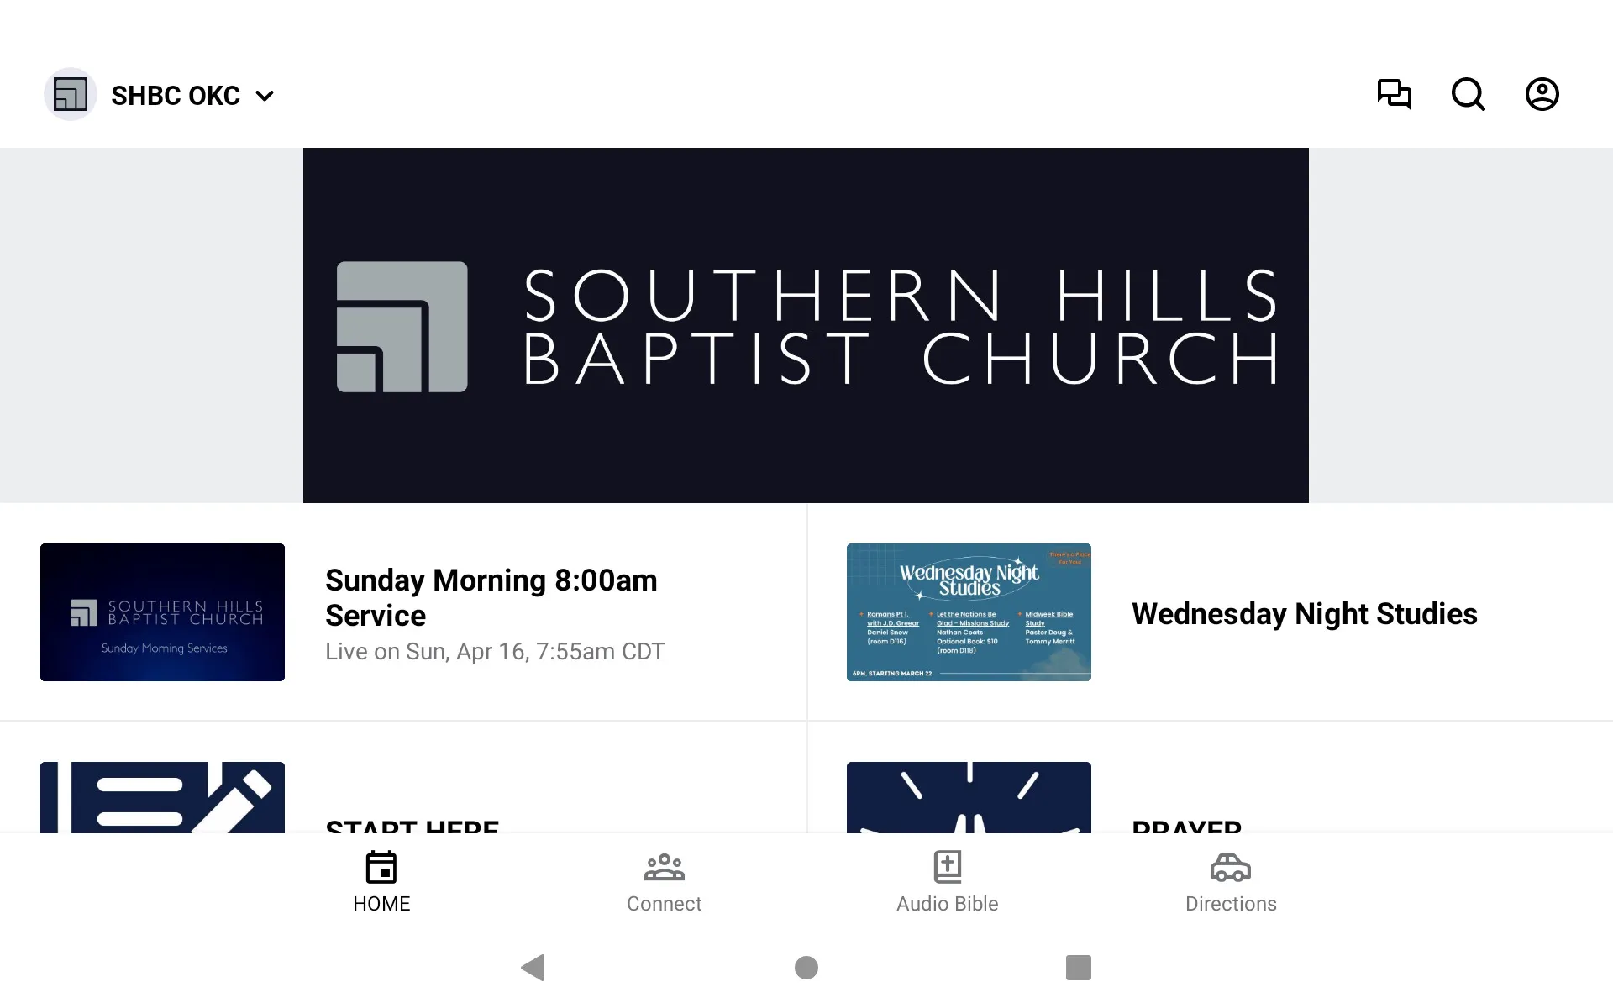1613x1008 pixels.
Task: Tap the Sunday Morning Services thumbnail
Action: tap(163, 612)
